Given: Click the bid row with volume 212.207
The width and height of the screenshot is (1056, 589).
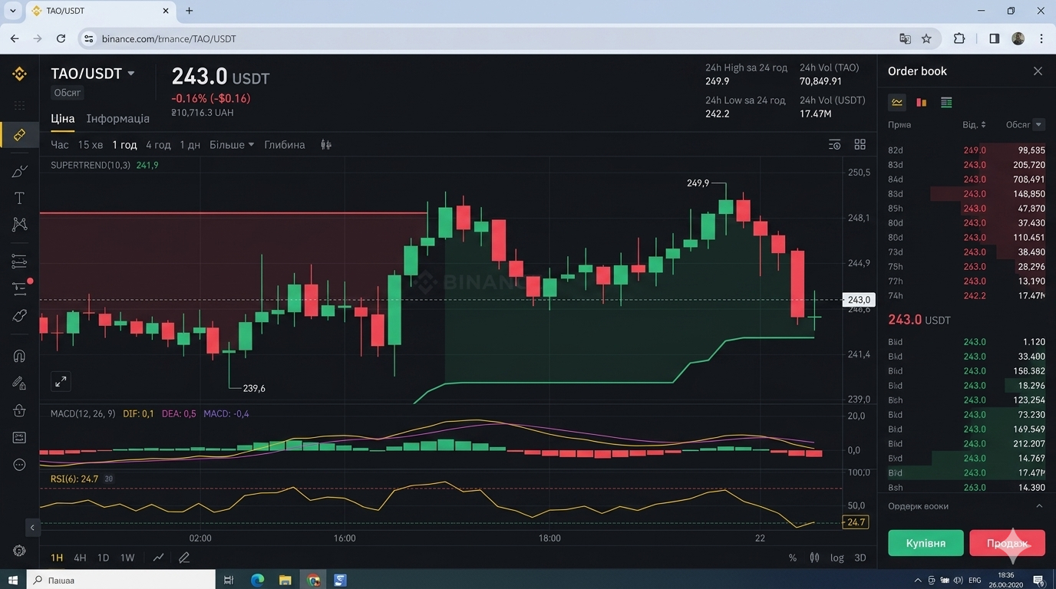Looking at the screenshot, I should coord(966,443).
